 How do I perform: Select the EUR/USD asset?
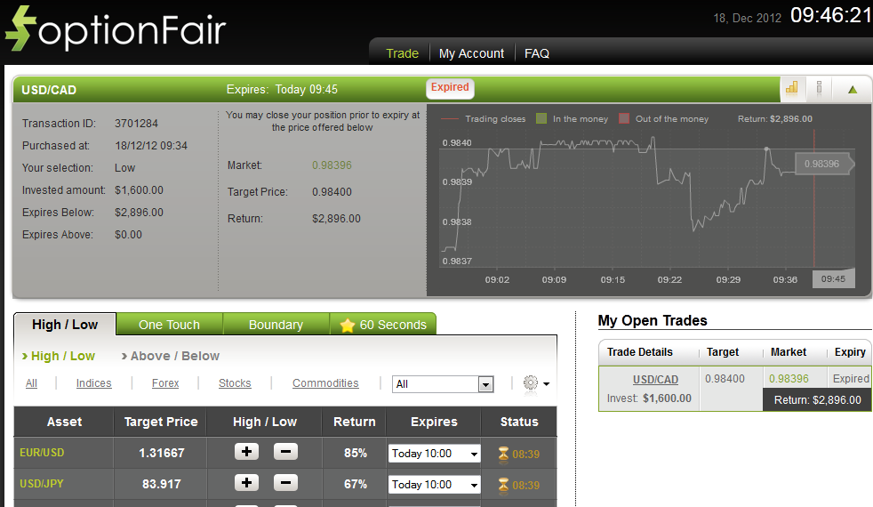coord(42,453)
